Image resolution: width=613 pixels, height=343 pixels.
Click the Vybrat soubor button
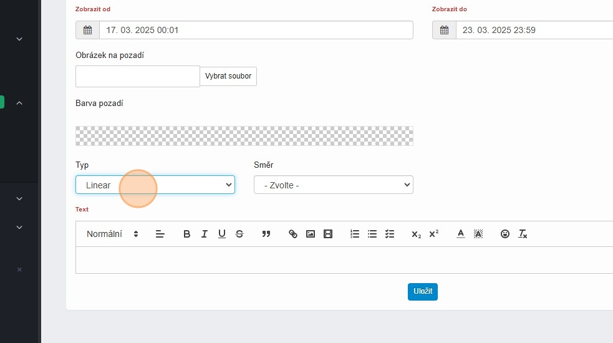(x=228, y=76)
